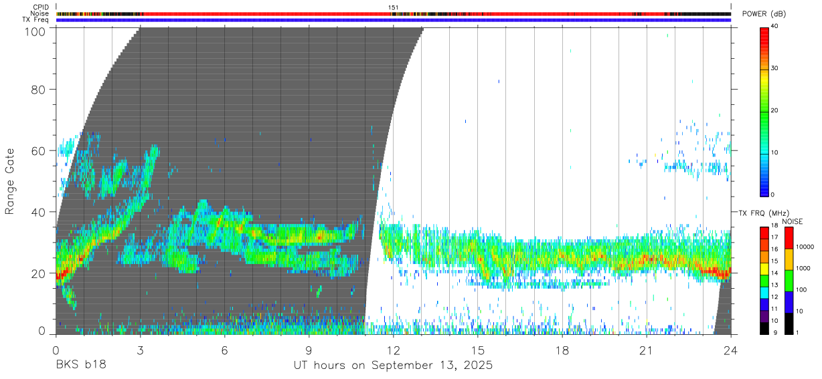Click the 12 tick on the time axis

(x=394, y=350)
